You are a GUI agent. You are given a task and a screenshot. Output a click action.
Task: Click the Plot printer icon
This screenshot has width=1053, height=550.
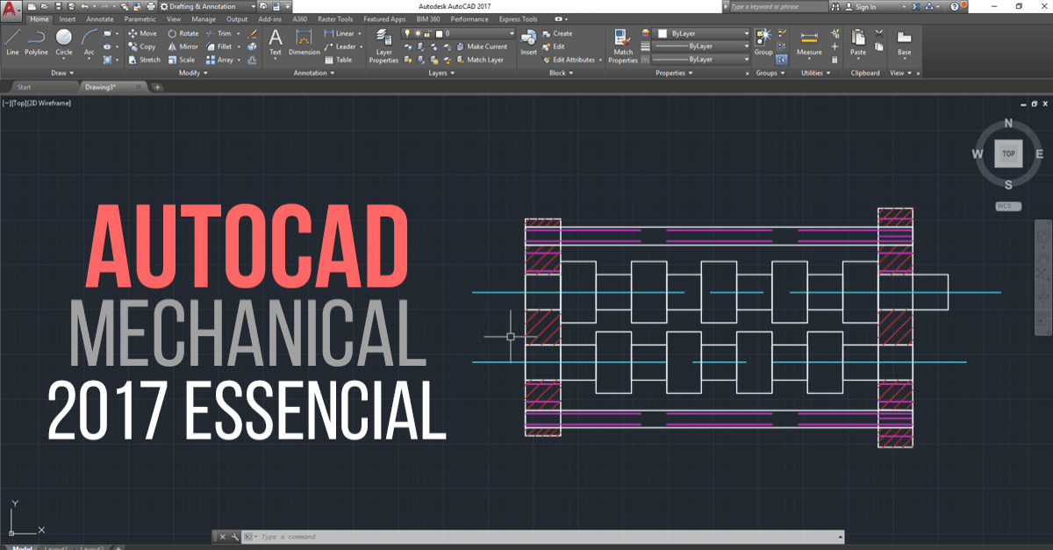(151, 6)
